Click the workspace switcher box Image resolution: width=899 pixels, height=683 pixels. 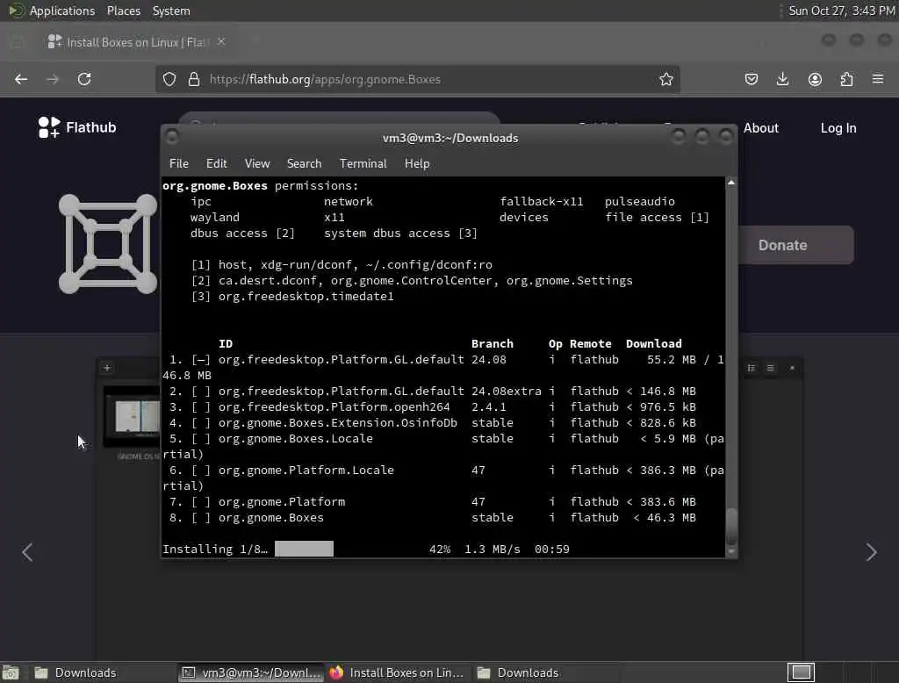[x=801, y=672]
